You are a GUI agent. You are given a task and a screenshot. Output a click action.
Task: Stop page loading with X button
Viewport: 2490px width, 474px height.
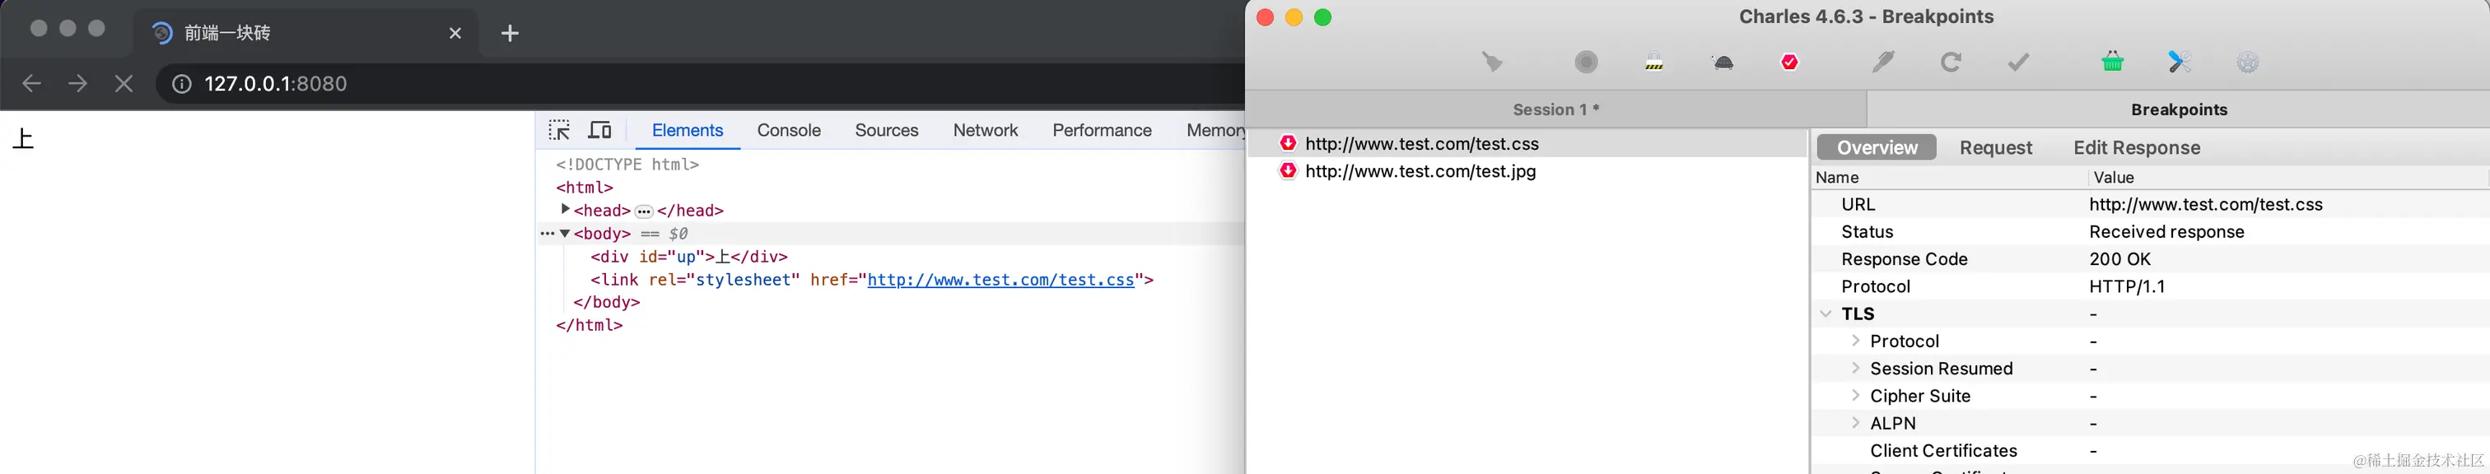tap(124, 84)
